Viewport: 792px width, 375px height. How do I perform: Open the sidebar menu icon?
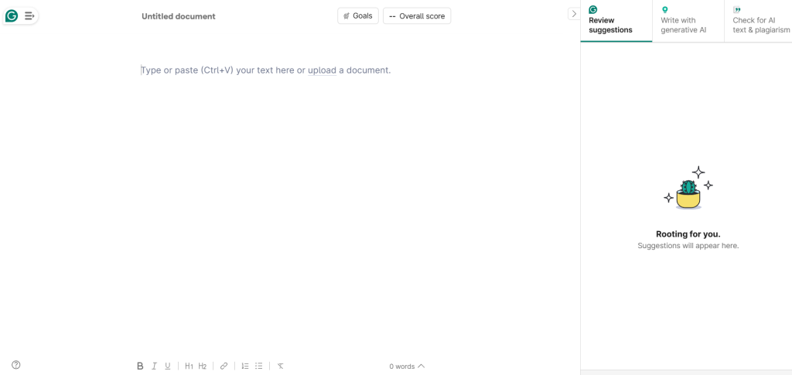[29, 16]
